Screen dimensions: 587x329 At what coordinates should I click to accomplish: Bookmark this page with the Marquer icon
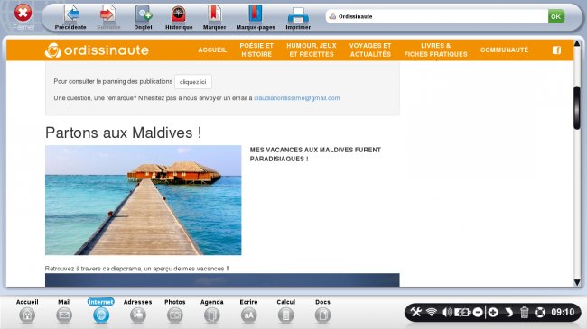(x=214, y=14)
